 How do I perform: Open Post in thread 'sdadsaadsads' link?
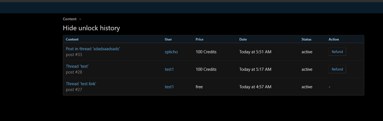[93, 49]
